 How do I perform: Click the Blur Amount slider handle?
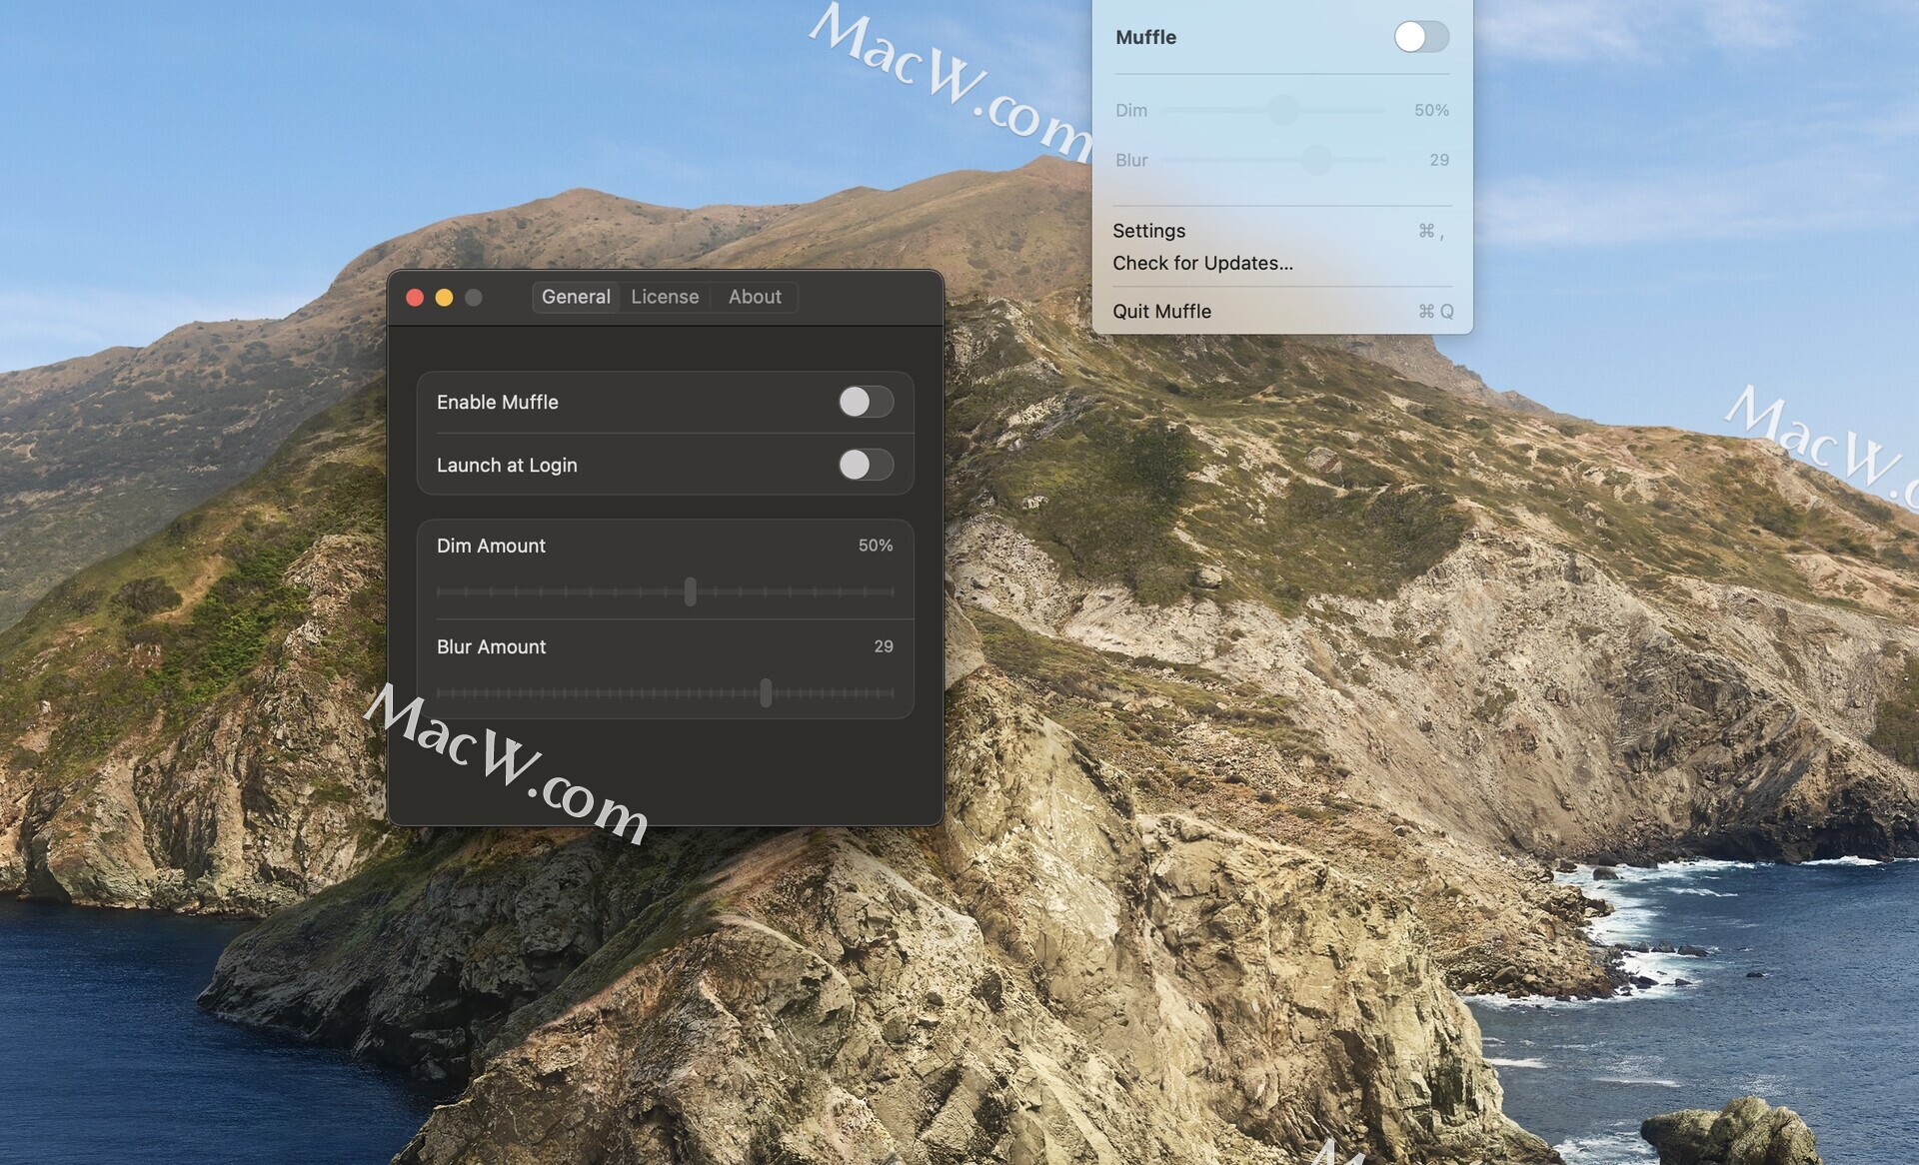766,692
